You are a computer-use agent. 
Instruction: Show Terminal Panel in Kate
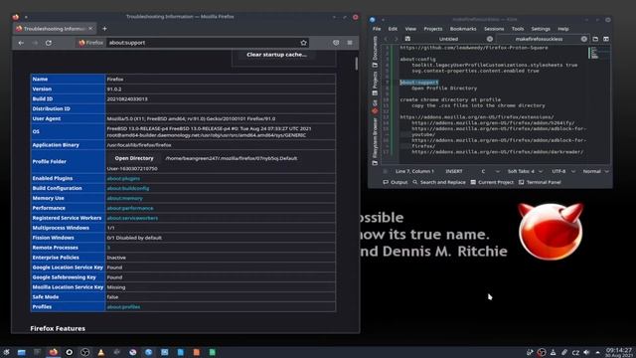pos(540,182)
